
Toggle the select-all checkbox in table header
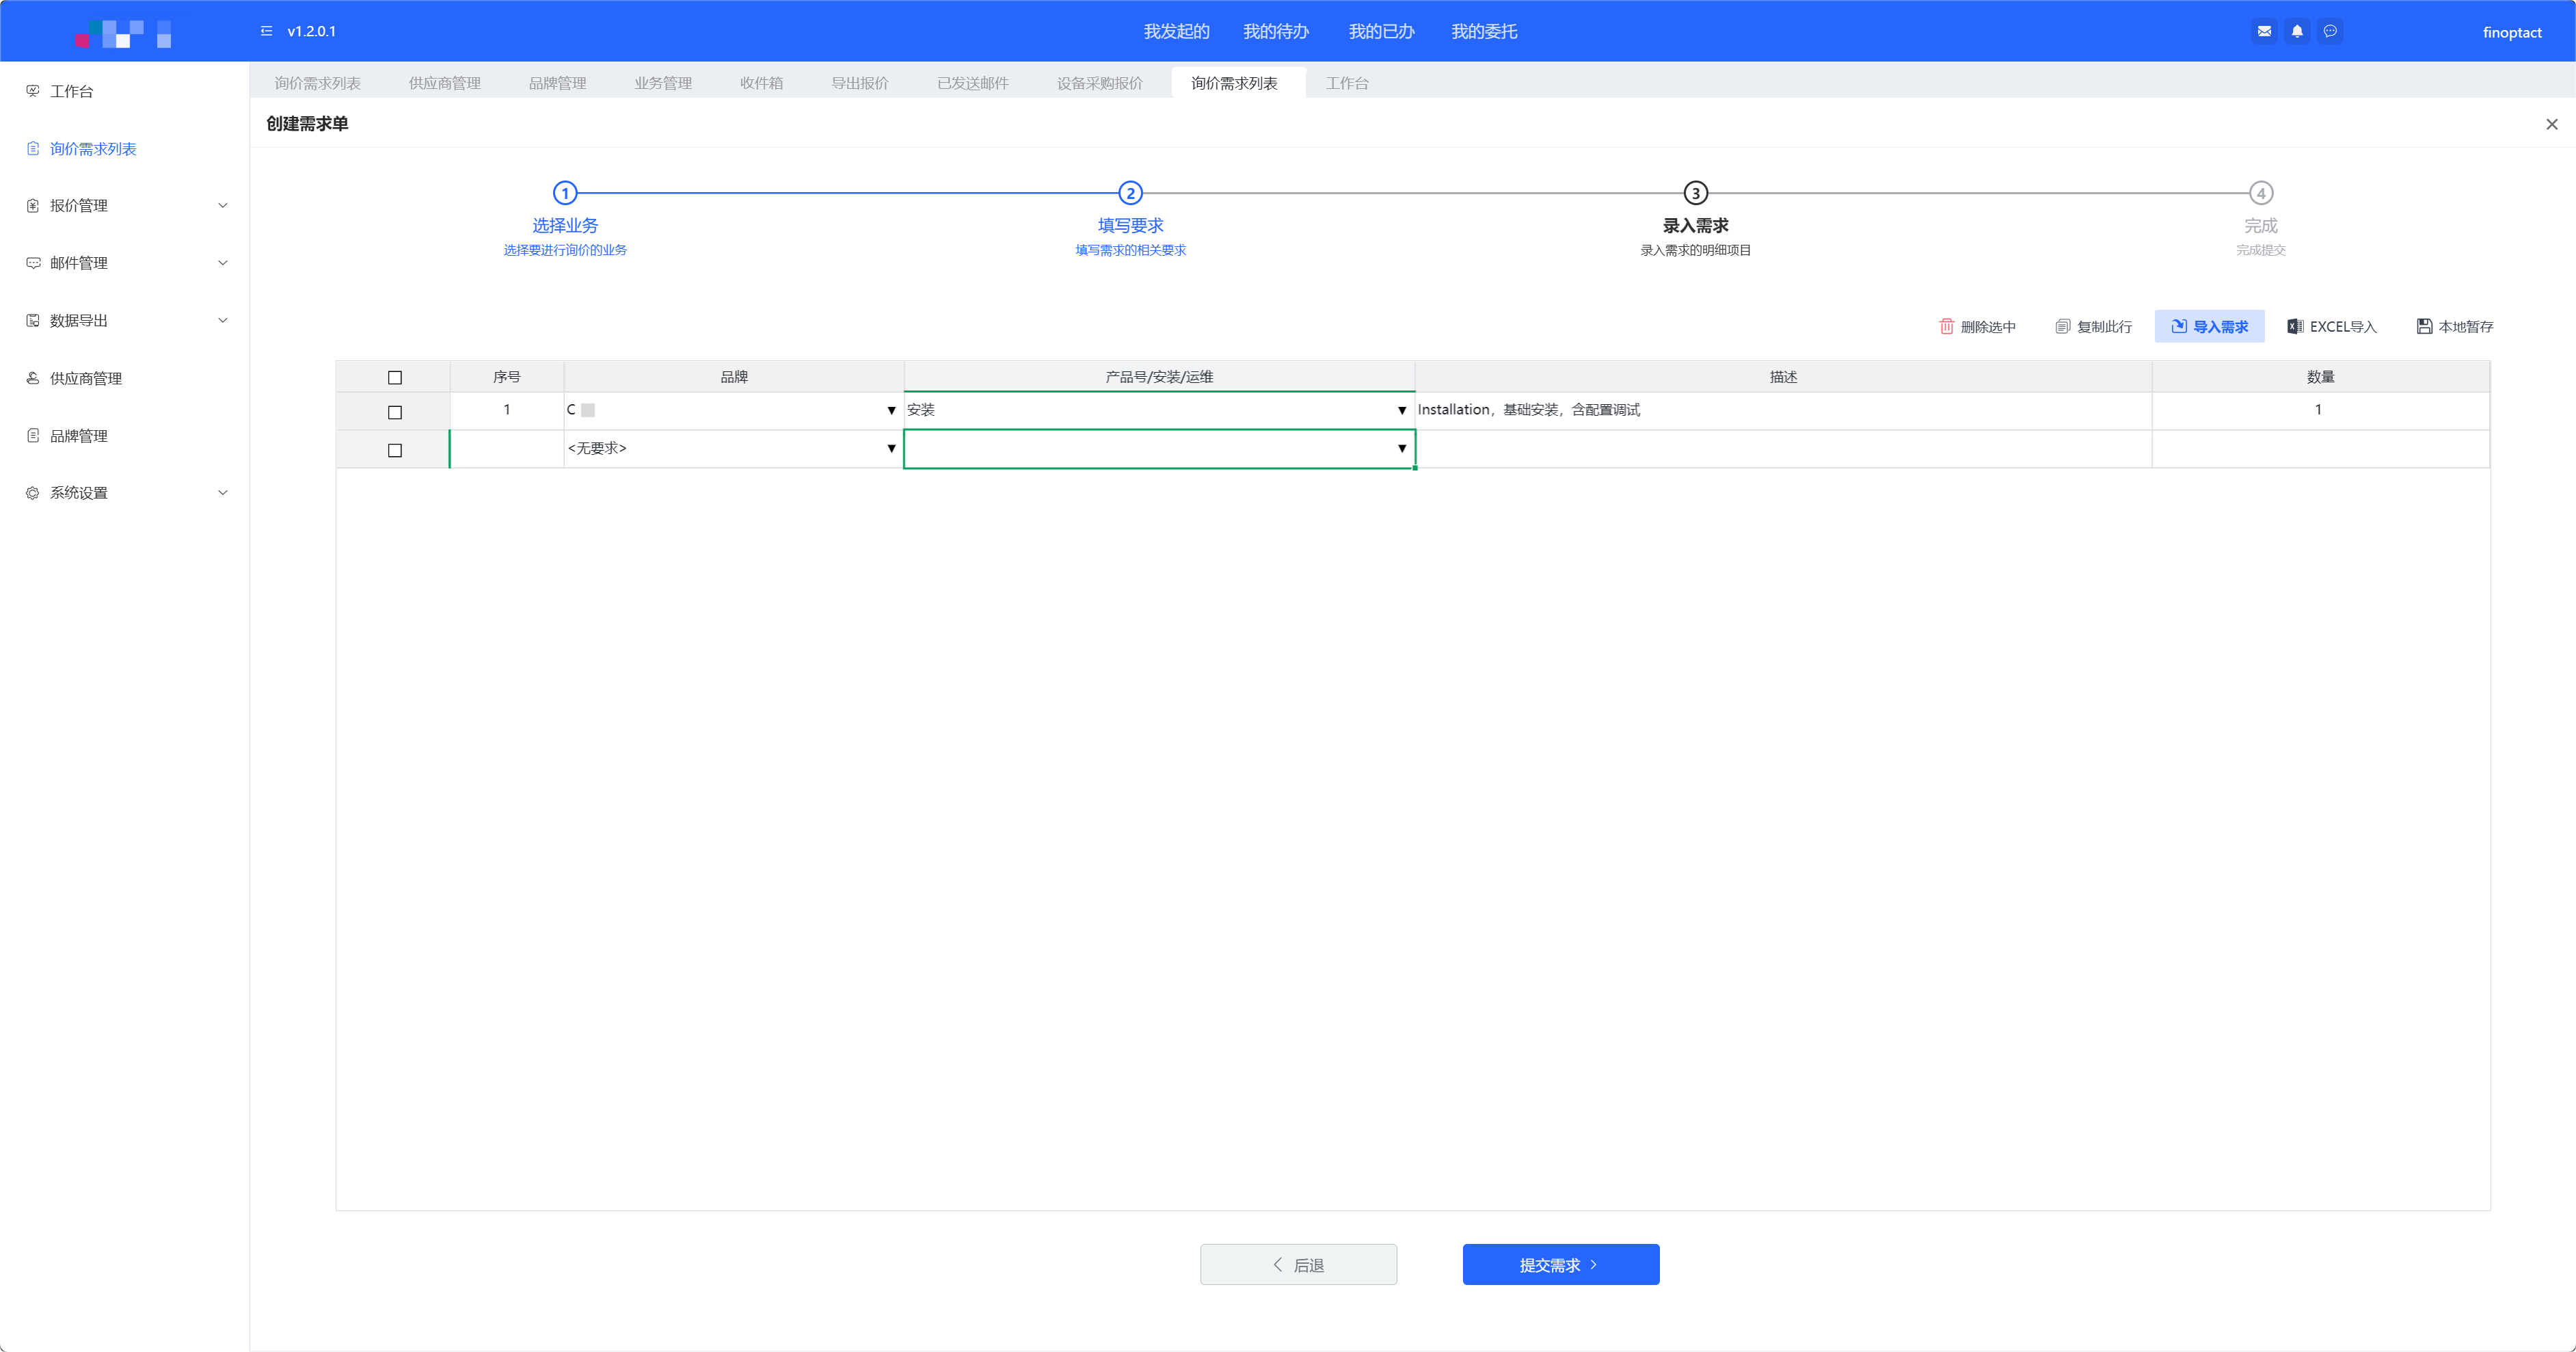tap(394, 377)
